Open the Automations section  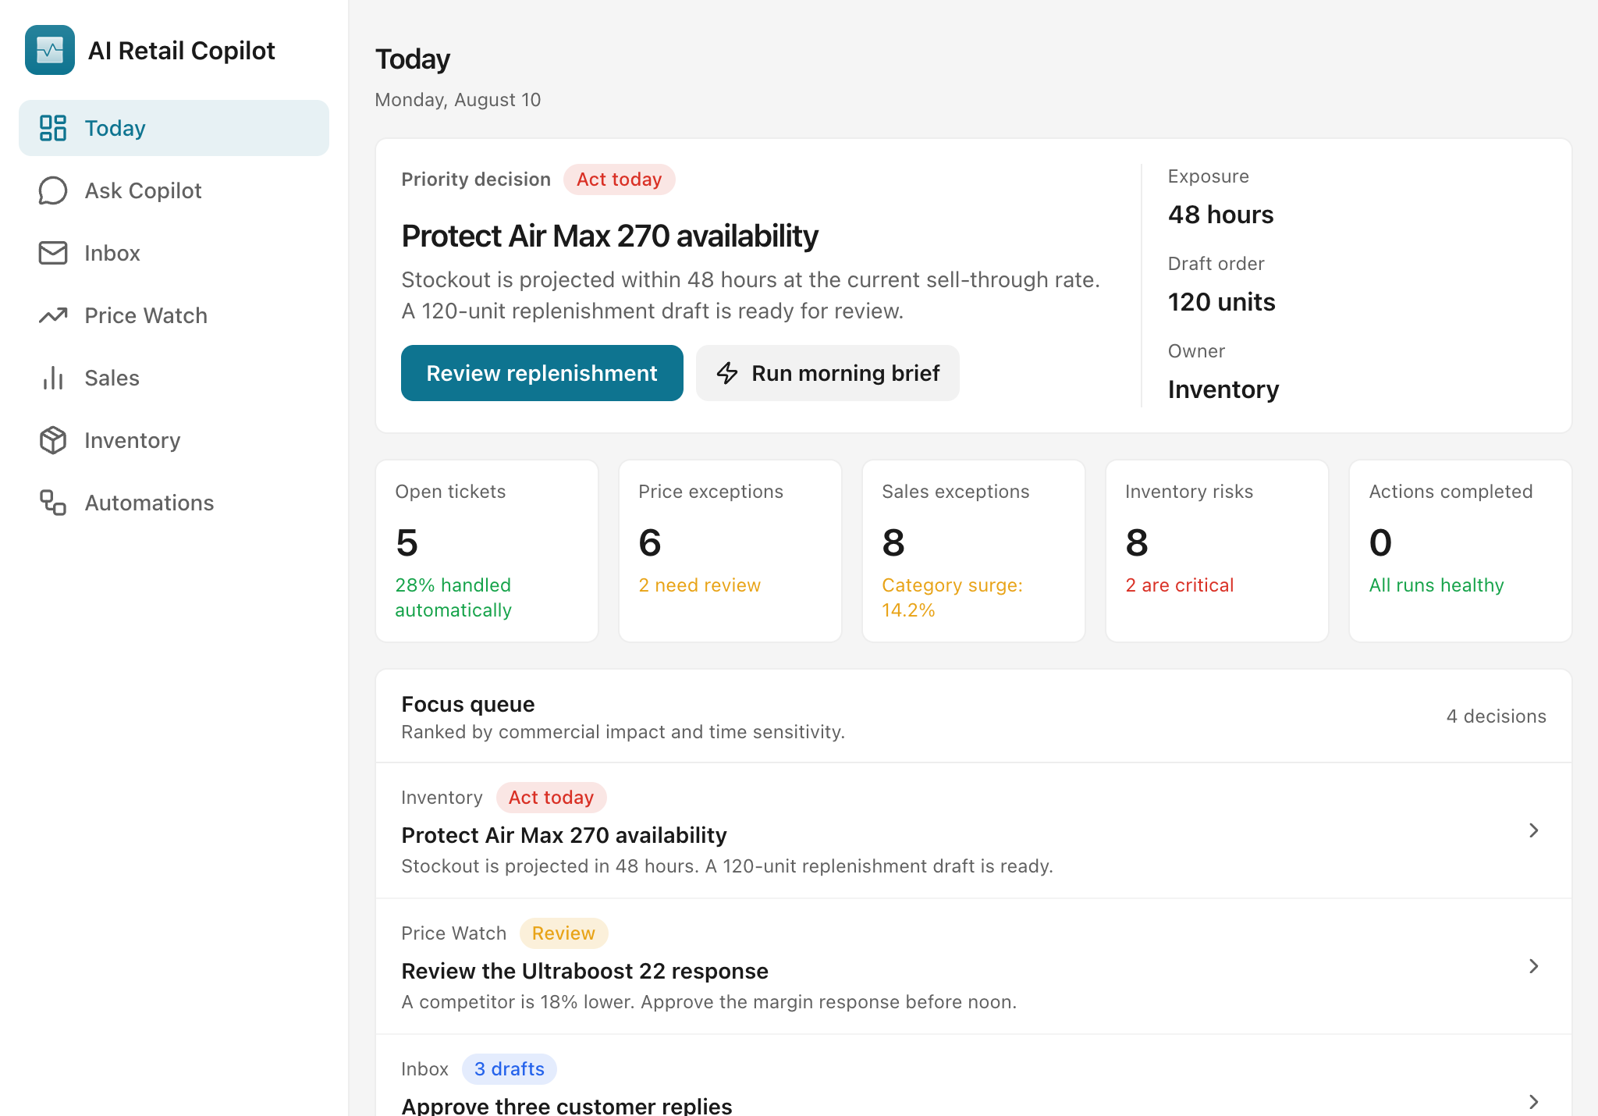coord(174,503)
